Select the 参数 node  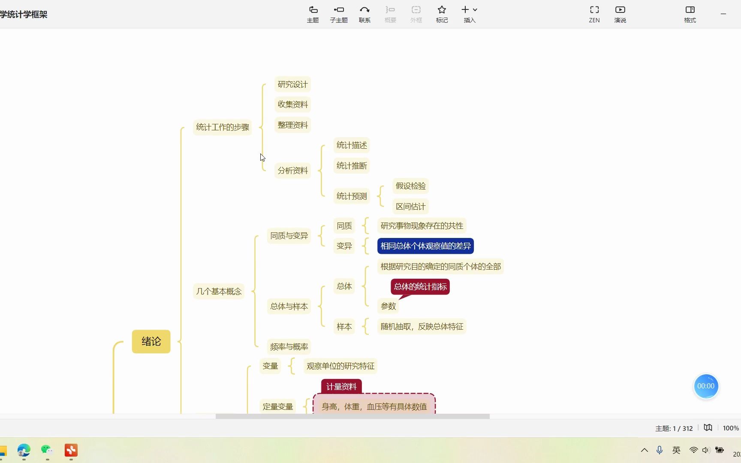pyautogui.click(x=388, y=306)
